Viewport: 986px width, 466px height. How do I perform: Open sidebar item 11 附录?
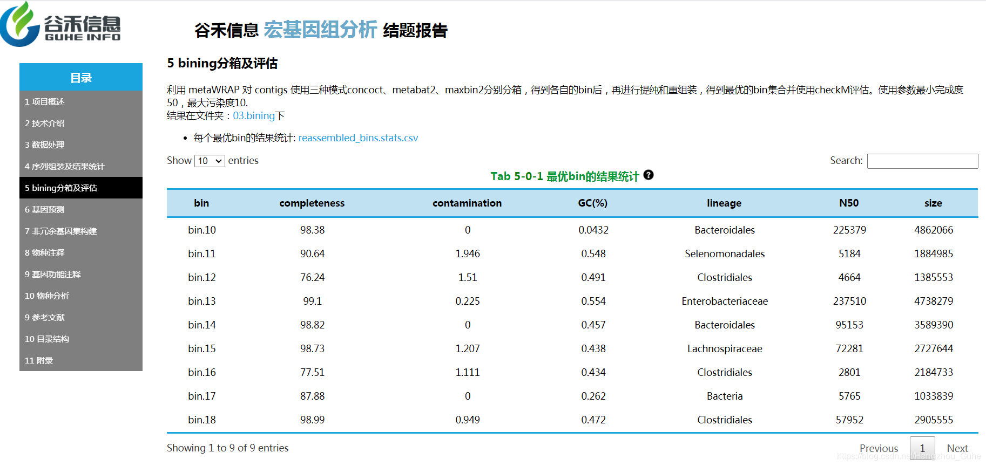(81, 360)
